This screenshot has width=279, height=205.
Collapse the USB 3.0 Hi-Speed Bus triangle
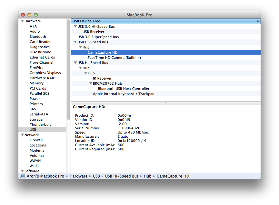pyautogui.click(x=75, y=27)
